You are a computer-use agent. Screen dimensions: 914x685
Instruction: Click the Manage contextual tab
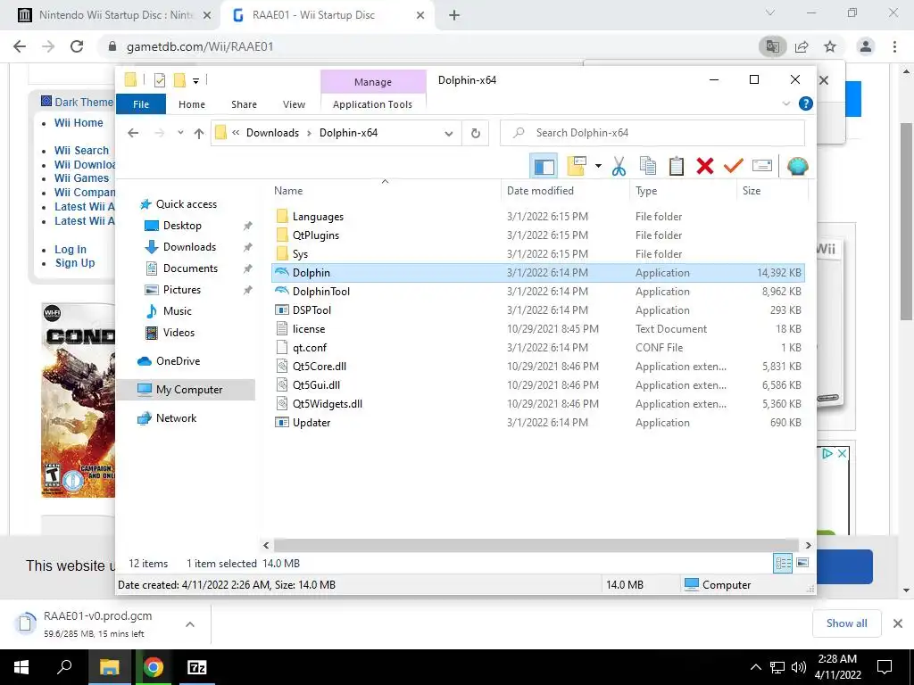(373, 82)
